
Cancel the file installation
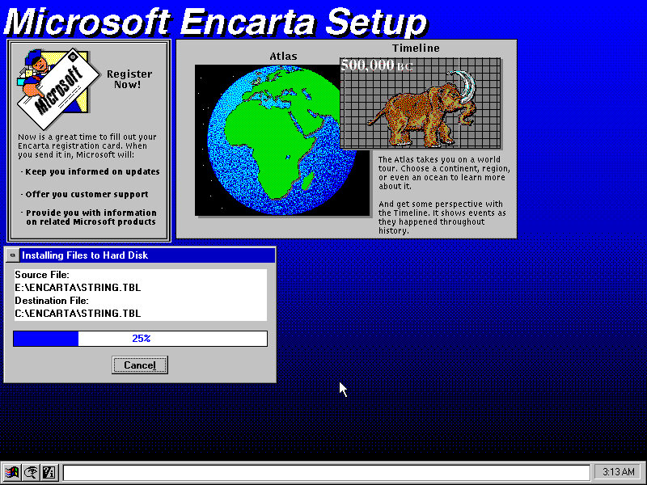[140, 365]
